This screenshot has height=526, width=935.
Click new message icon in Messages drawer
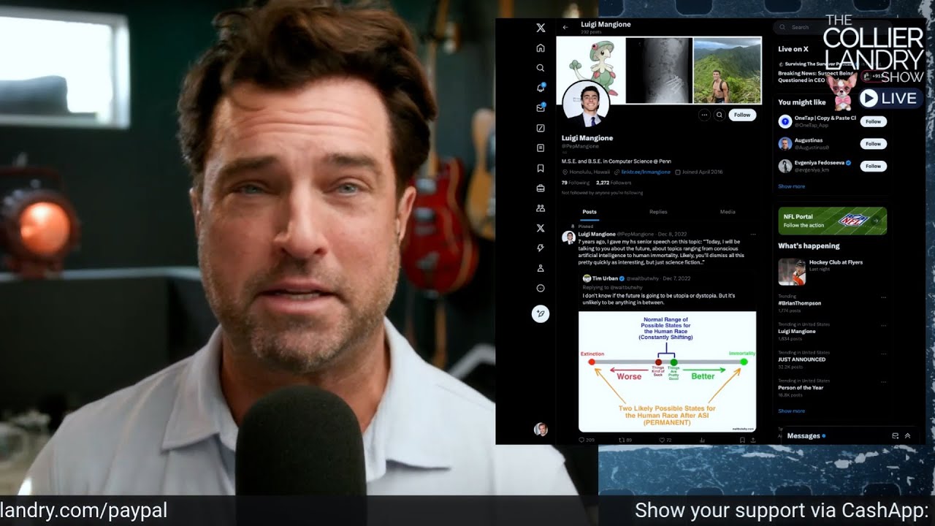895,435
